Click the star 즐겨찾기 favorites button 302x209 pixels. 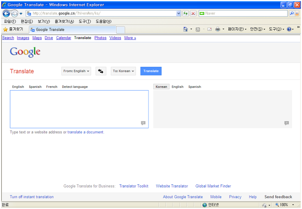13,29
